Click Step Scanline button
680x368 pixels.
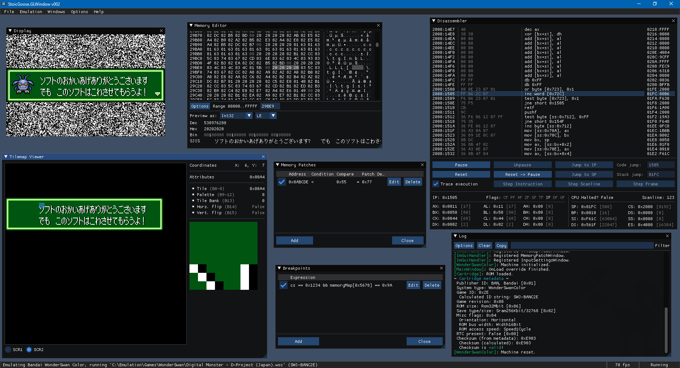click(x=584, y=184)
